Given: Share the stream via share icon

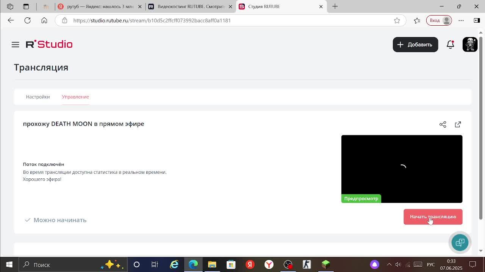Looking at the screenshot, I should [x=443, y=124].
